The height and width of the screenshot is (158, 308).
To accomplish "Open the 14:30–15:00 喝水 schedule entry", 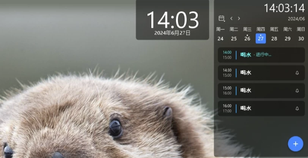I will 261,73.
